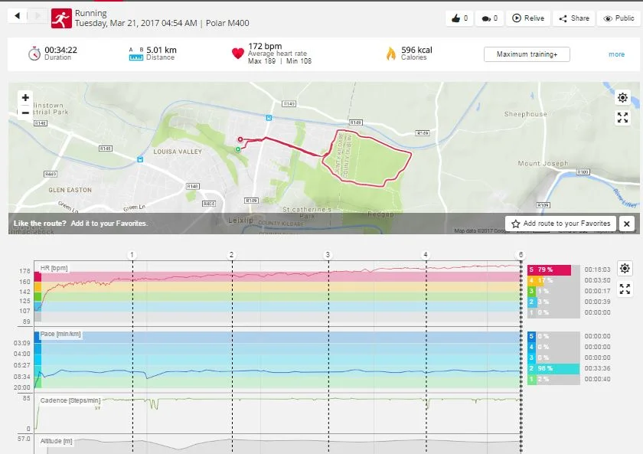This screenshot has width=643, height=454.
Task: Zoom in on the route map
Action: 25,98
